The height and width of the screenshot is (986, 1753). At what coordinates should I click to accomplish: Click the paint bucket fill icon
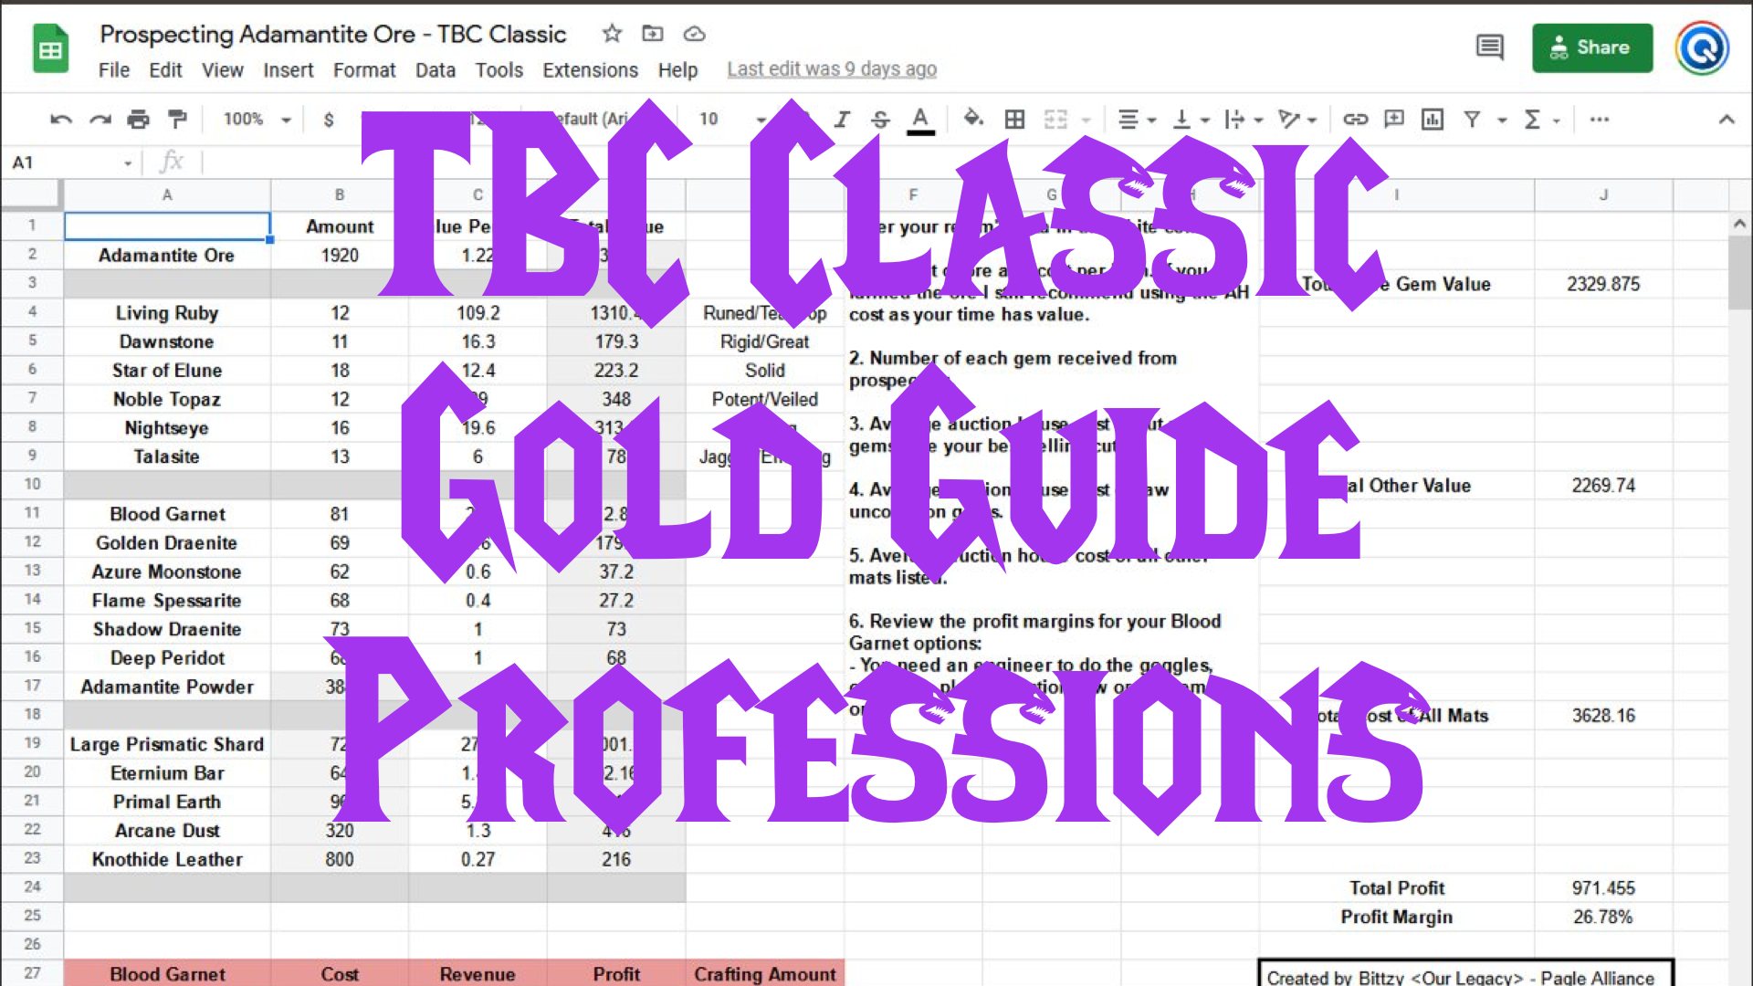971,118
